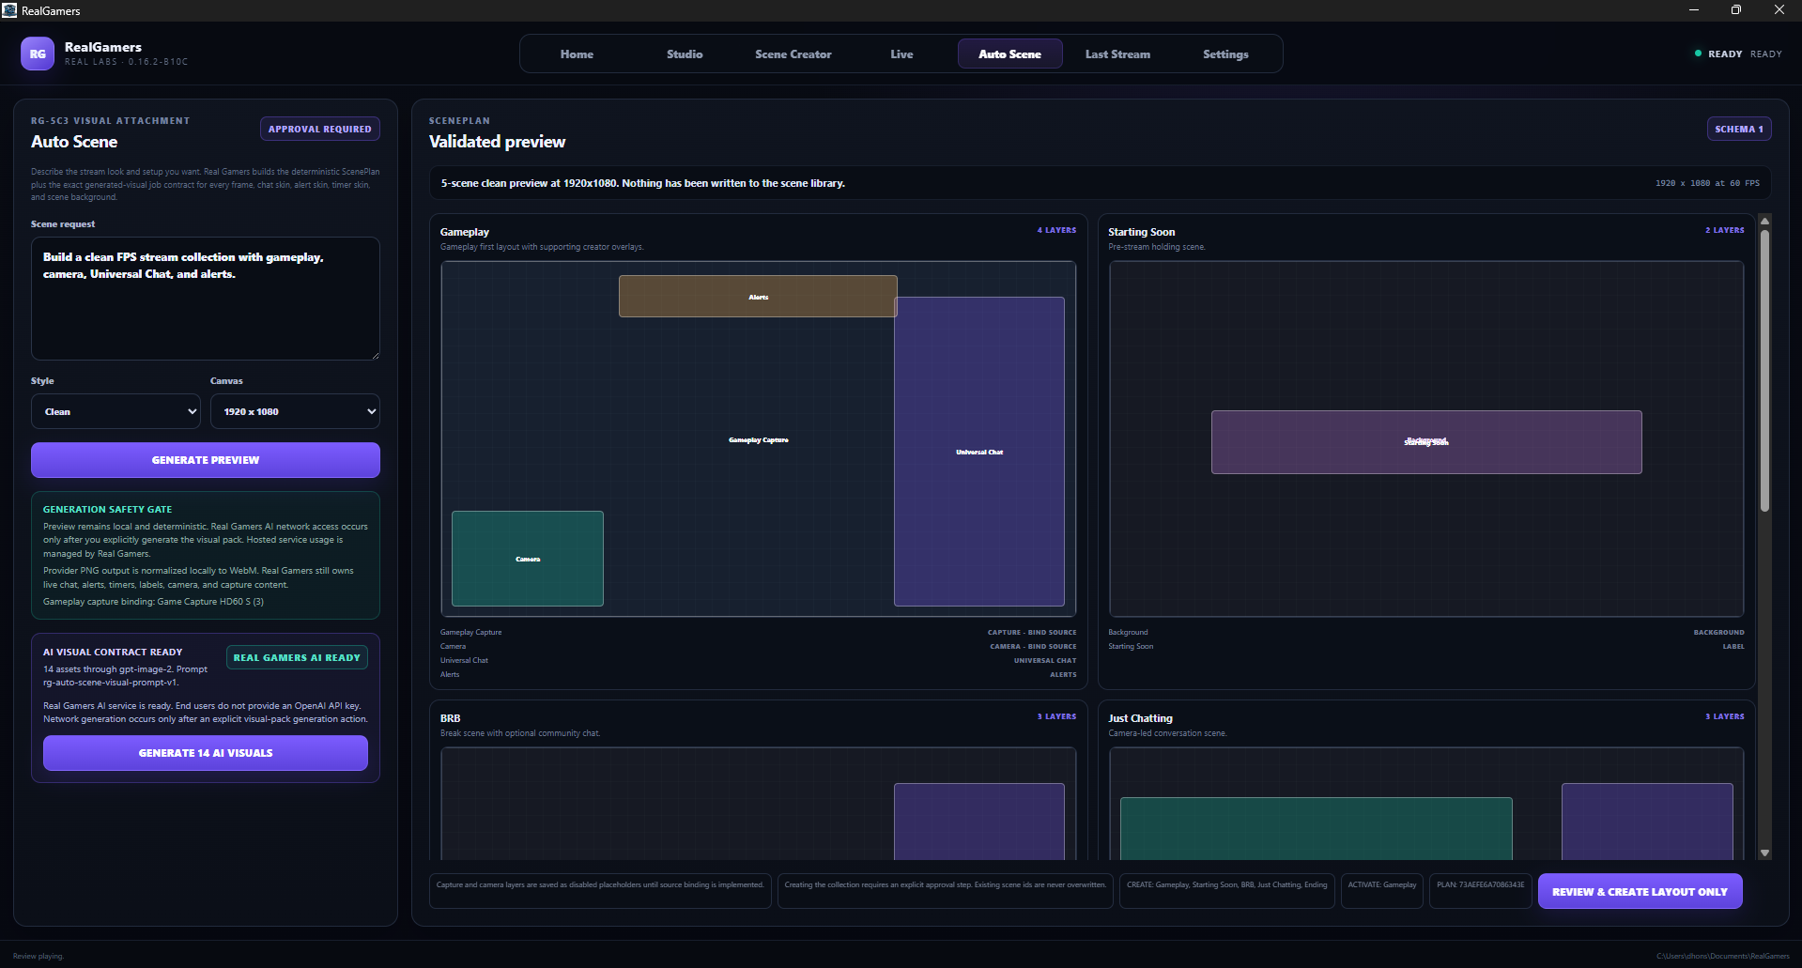Click the purple RG logo icon
Screen dimensions: 1802x968
[x=38, y=54]
